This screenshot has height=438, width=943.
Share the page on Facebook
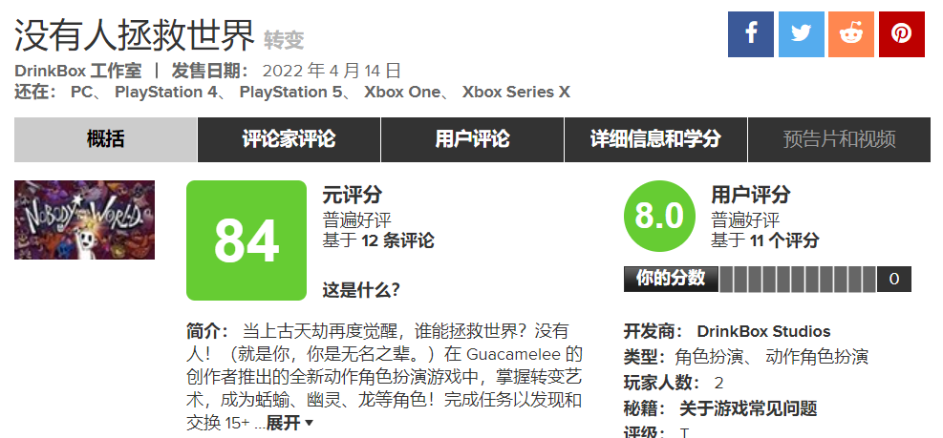tap(751, 34)
